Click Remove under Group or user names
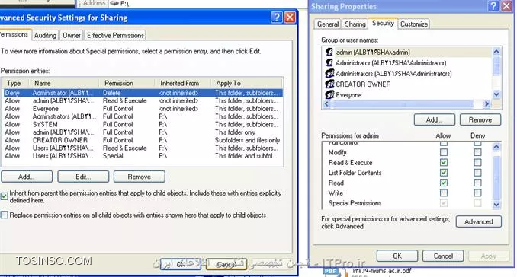The image size is (517, 277). pos(480,119)
